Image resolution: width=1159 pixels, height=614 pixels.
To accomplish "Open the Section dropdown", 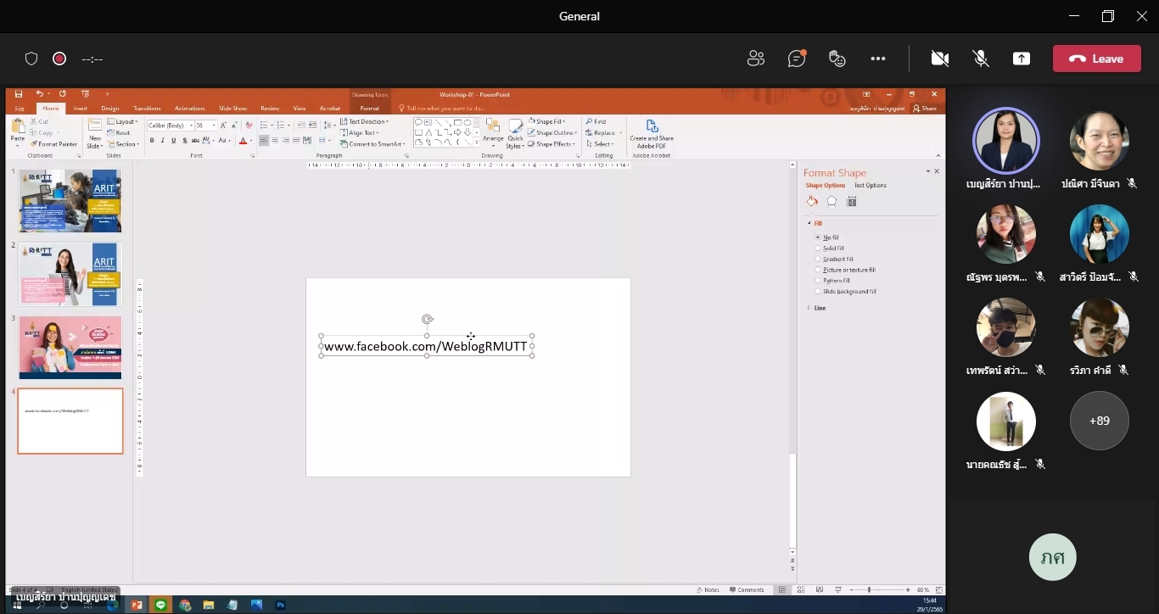I will pyautogui.click(x=123, y=144).
